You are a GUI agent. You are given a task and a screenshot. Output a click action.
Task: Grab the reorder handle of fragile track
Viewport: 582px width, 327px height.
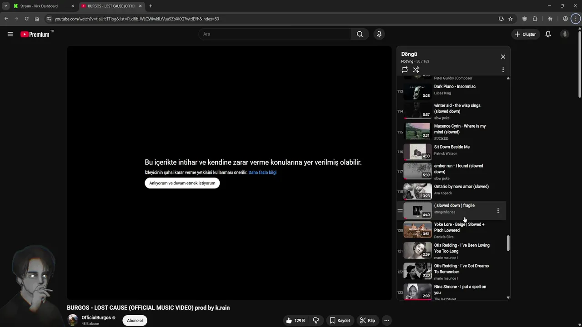400,211
